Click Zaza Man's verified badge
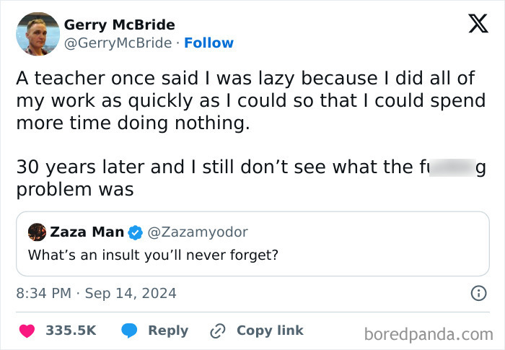Screen dimensions: 505x350 (x=135, y=232)
